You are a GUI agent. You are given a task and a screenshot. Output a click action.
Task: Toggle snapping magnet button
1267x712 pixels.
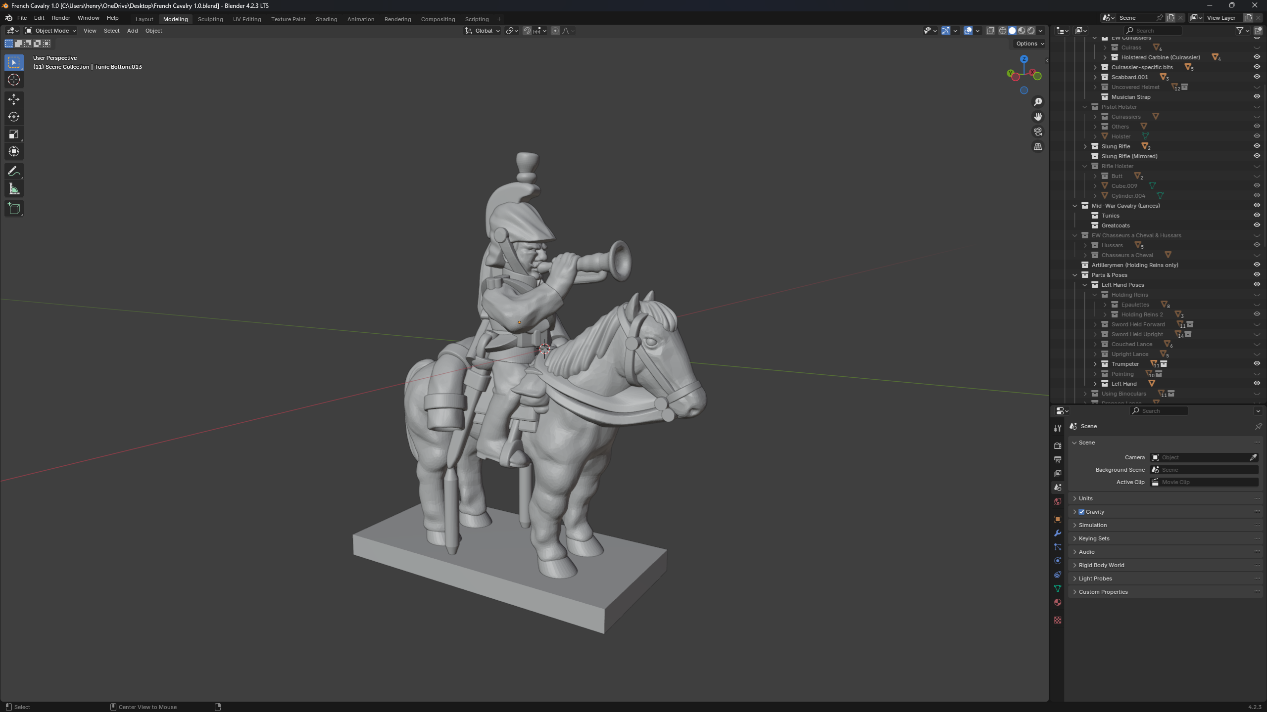coord(527,31)
